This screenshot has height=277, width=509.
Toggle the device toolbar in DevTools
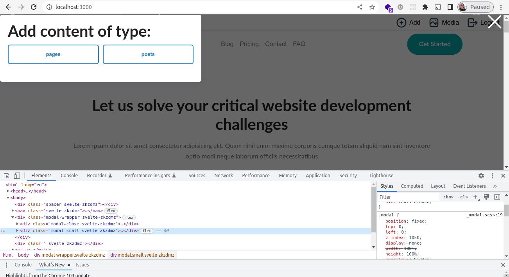17,176
